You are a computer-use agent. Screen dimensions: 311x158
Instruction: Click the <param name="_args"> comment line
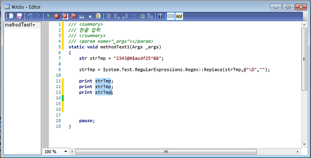point(111,41)
